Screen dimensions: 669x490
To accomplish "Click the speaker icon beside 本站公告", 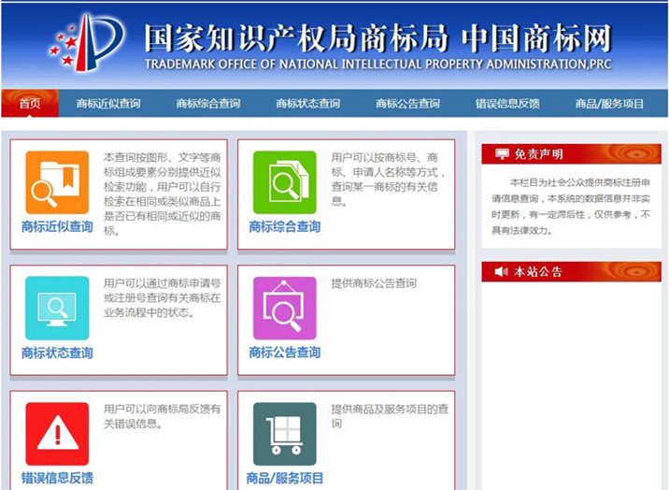I will (502, 272).
